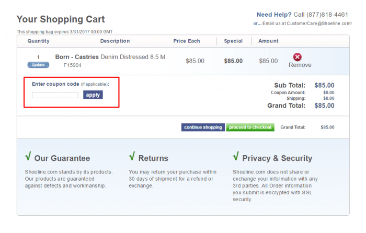Click the green checkmark beside Returns
Image resolution: width=366 pixels, height=233 pixels.
click(x=132, y=157)
